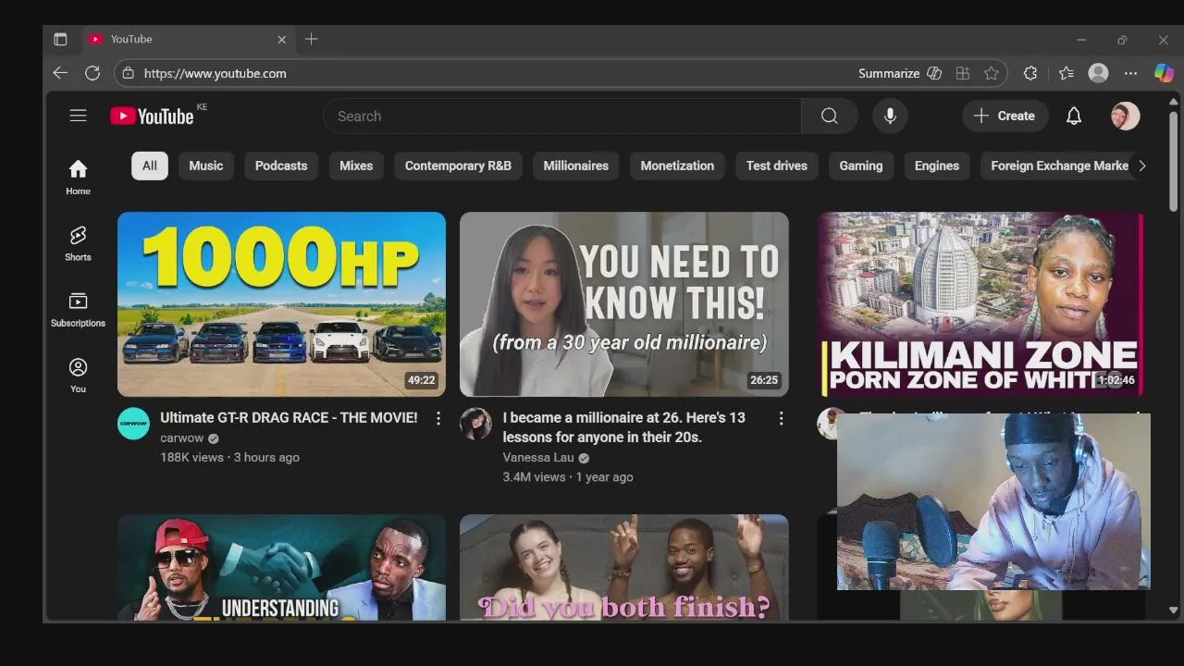The image size is (1184, 666).
Task: Open Subscriptions in the sidebar
Action: click(x=78, y=309)
